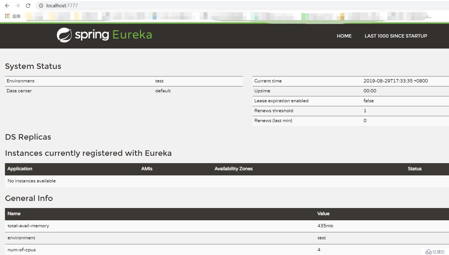Reload the page with refresh icon
Screen dimensions: 449x255
point(28,5)
